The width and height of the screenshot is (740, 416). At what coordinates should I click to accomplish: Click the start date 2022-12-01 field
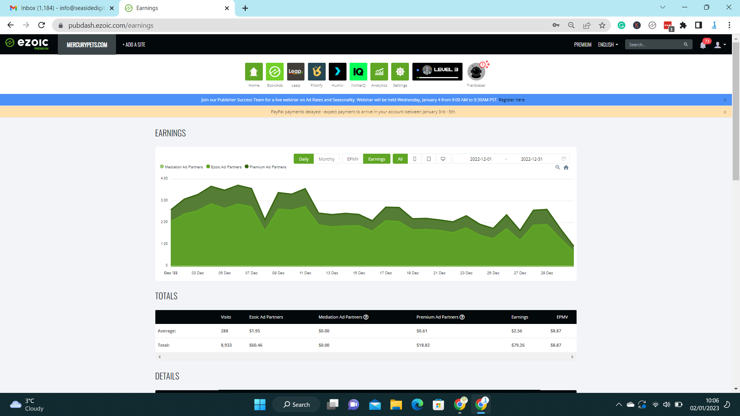coord(481,159)
